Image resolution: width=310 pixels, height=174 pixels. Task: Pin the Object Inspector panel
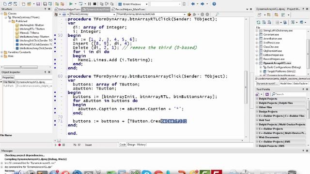pyautogui.click(x=45, y=72)
